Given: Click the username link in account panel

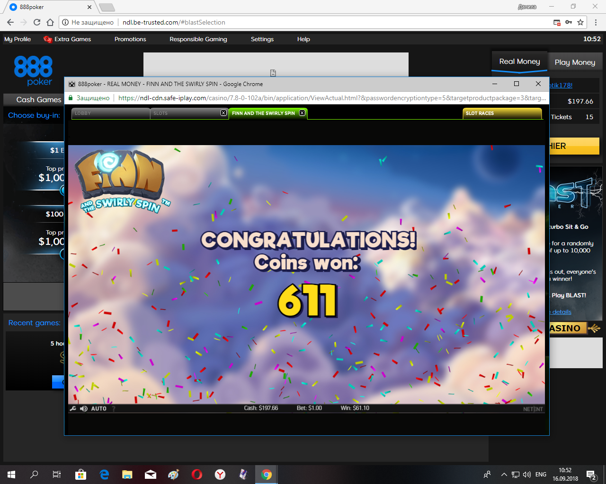Looking at the screenshot, I should tap(561, 85).
